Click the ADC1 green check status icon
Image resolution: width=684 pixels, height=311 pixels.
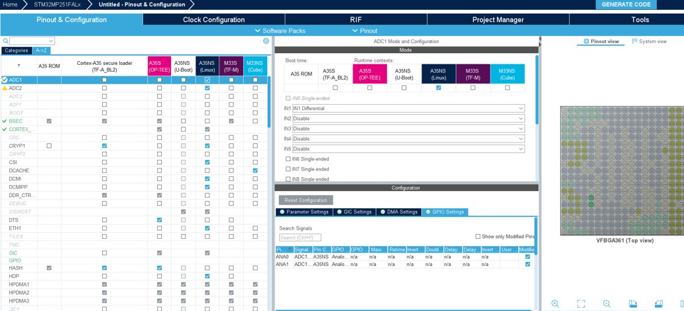tap(5, 80)
